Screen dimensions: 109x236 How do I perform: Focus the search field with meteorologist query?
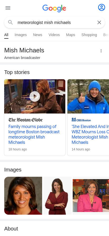(x=54, y=22)
